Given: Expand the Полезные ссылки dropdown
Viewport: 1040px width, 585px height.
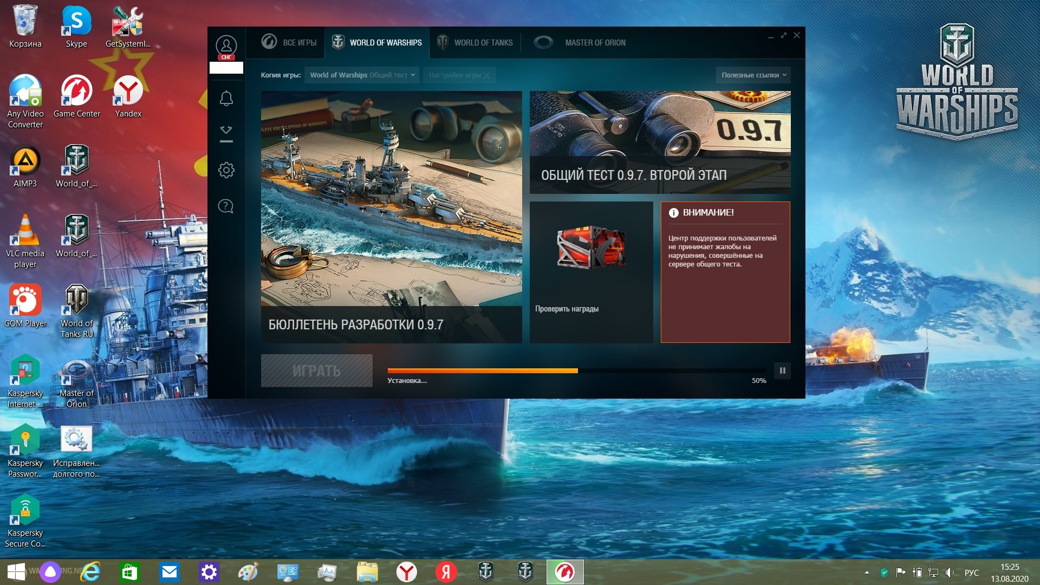Looking at the screenshot, I should (753, 75).
